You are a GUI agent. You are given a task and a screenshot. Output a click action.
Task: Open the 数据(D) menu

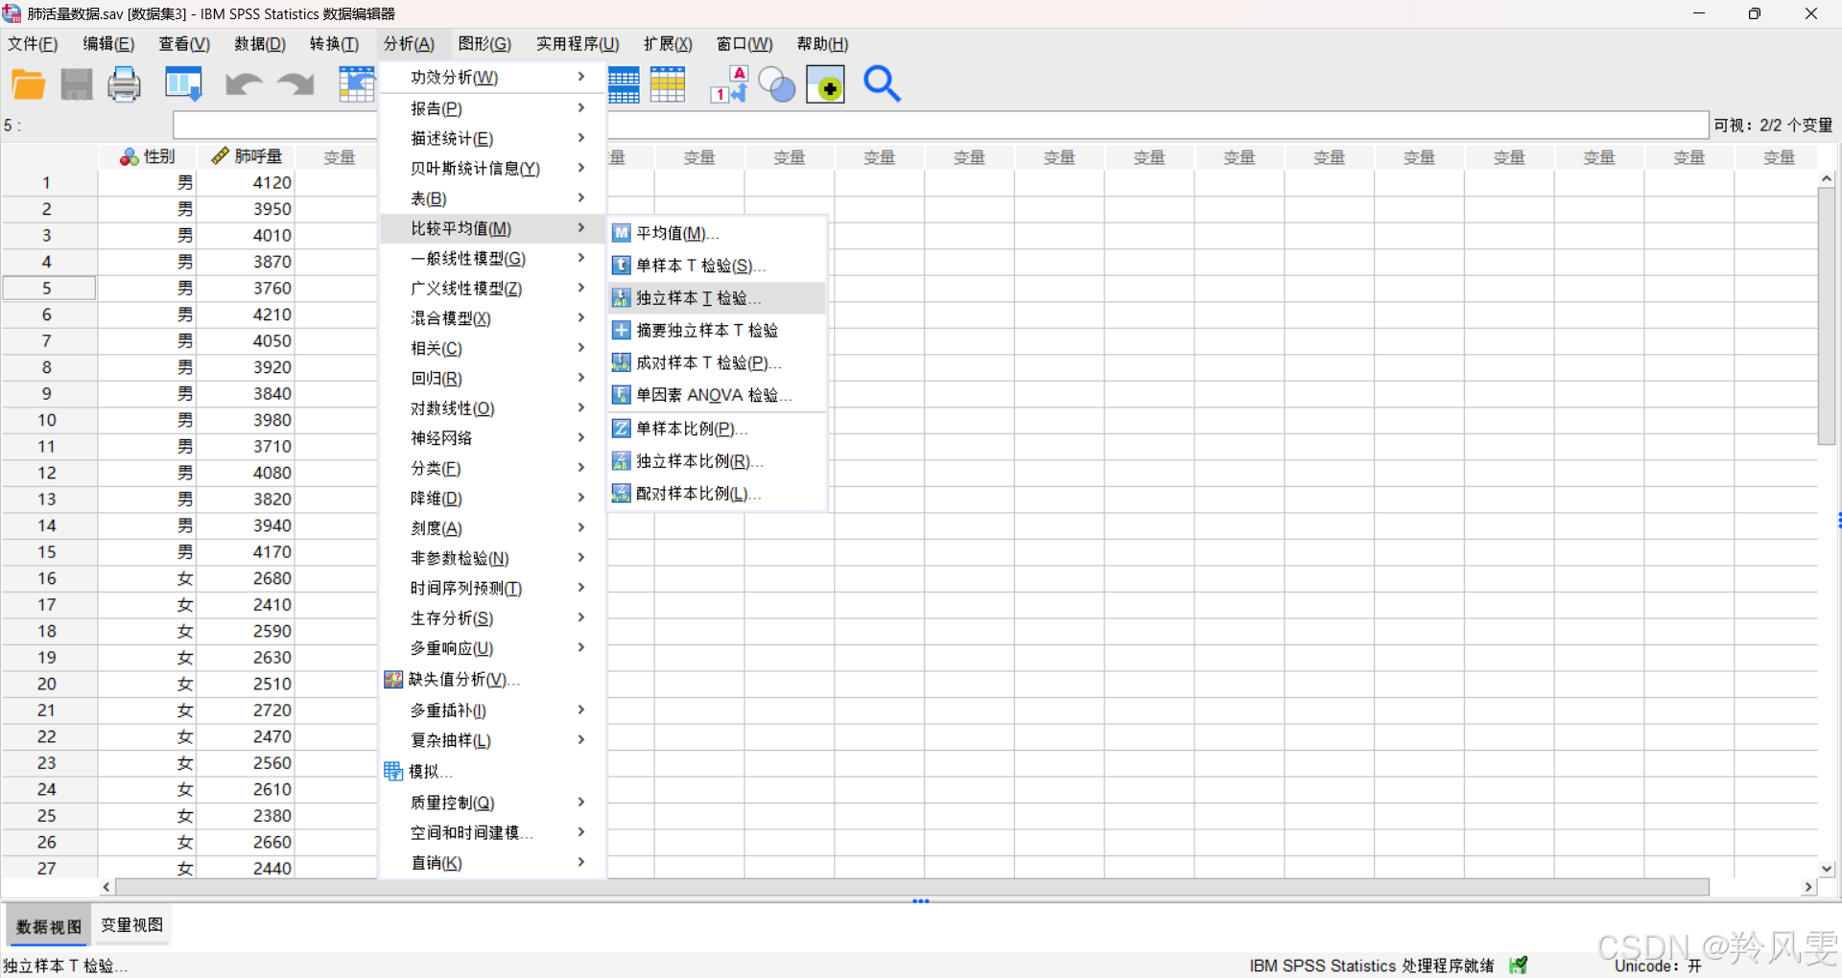(260, 44)
